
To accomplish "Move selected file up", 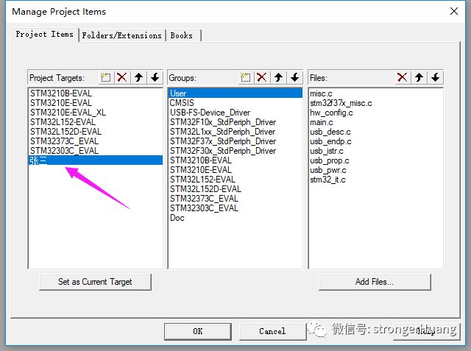I will click(419, 77).
